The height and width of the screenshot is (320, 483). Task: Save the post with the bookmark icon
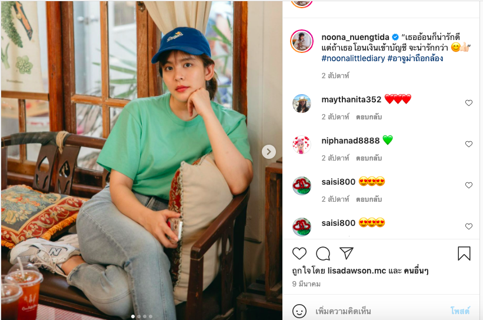[464, 254]
